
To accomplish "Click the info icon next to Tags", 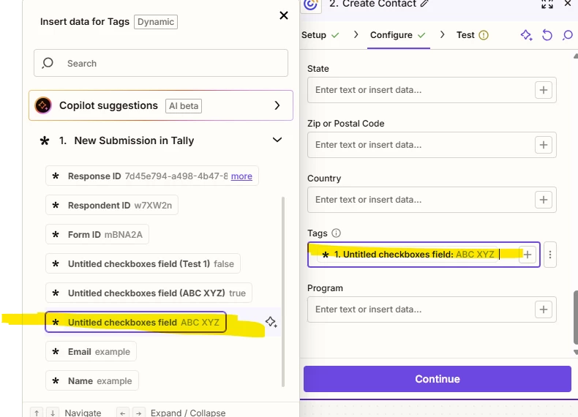I will (x=337, y=233).
